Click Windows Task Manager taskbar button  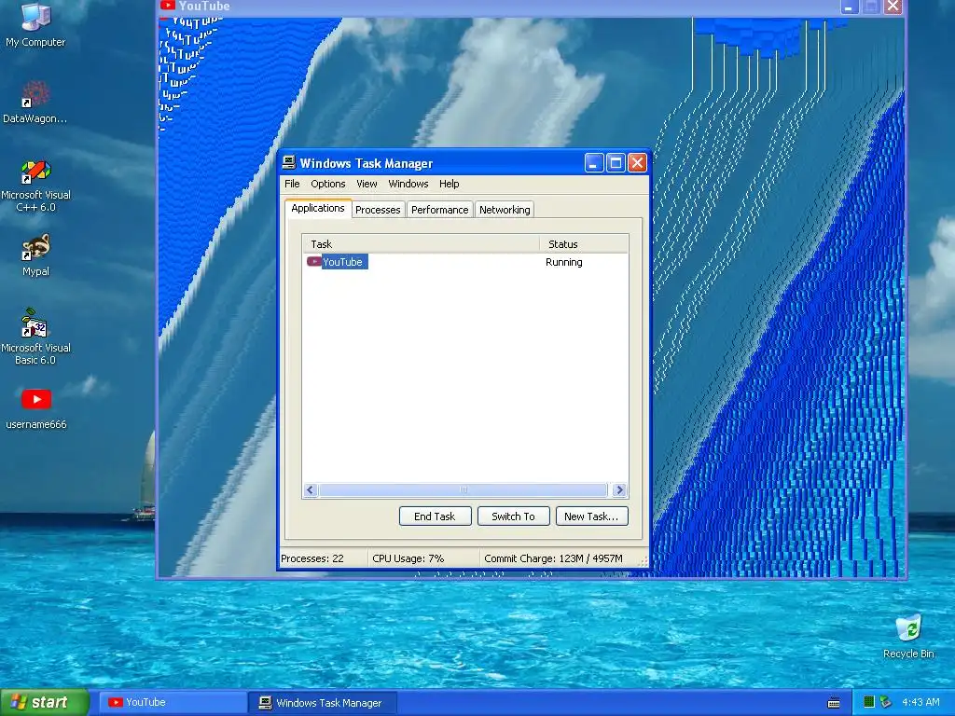323,703
